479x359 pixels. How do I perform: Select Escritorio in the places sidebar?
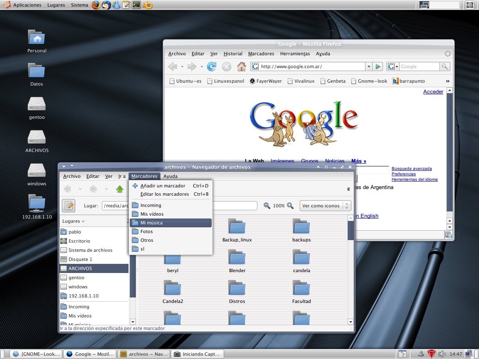pos(94,241)
